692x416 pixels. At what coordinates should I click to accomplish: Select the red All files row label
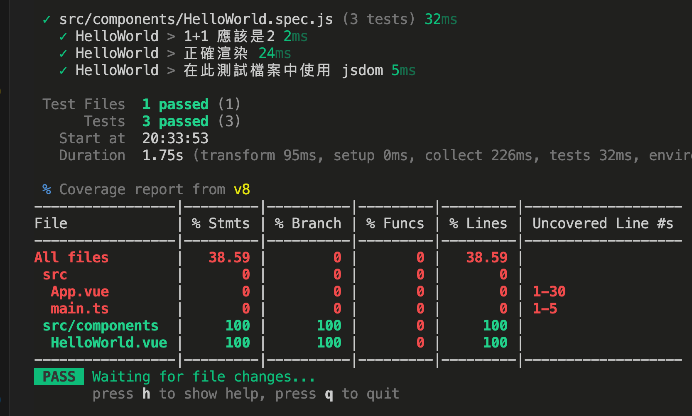point(71,257)
